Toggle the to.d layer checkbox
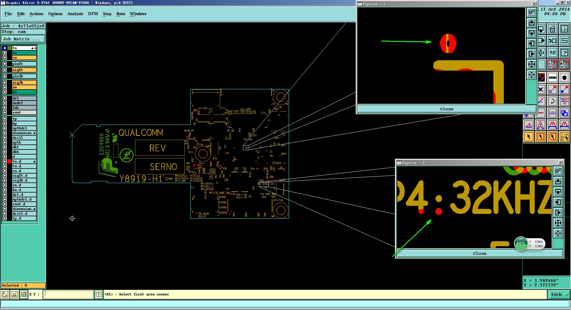Viewport: 571px width, 310px height. tap(5, 161)
